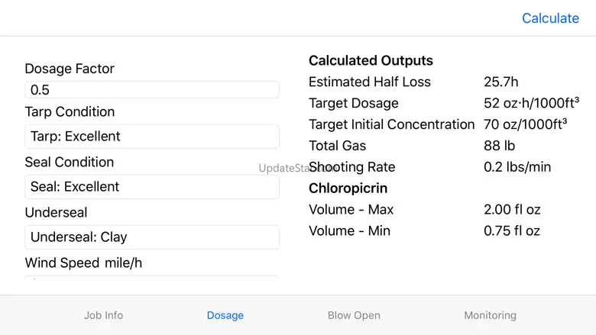Open the Monitoring tab

490,315
